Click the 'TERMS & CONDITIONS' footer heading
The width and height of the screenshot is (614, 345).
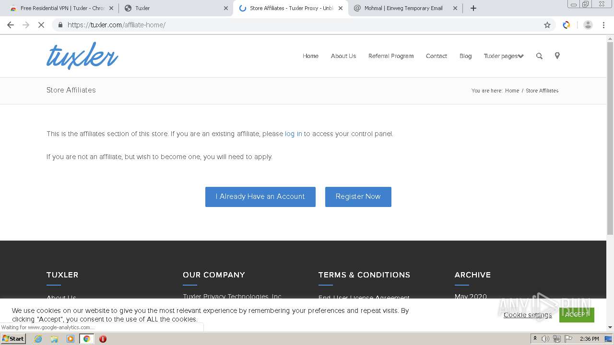365,275
